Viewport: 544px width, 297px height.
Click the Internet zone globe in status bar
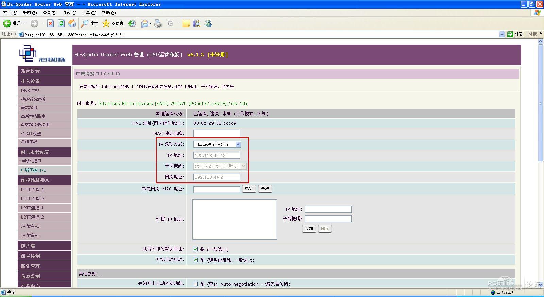coord(493,292)
